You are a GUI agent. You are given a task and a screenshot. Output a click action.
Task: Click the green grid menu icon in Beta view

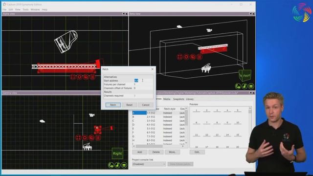[251, 86]
